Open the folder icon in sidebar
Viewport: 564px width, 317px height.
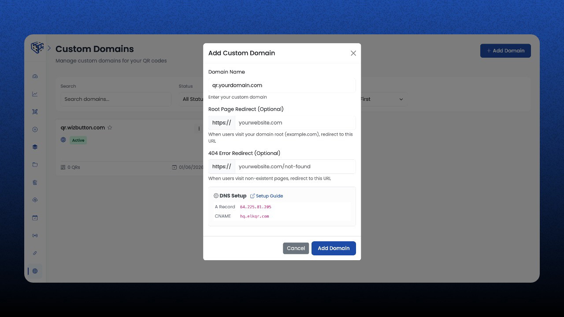tap(35, 165)
